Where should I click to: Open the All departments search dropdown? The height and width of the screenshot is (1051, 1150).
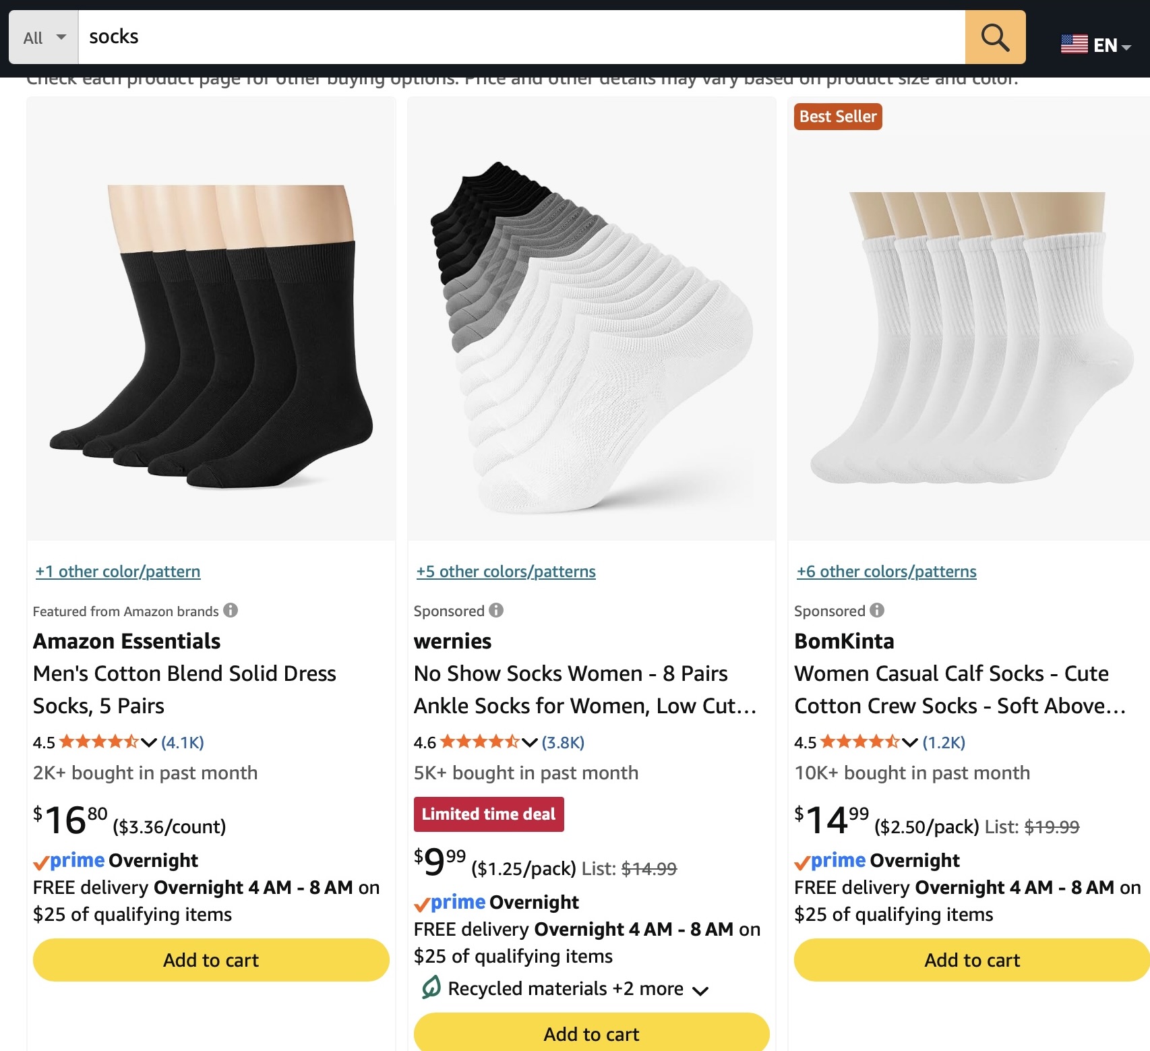point(44,37)
